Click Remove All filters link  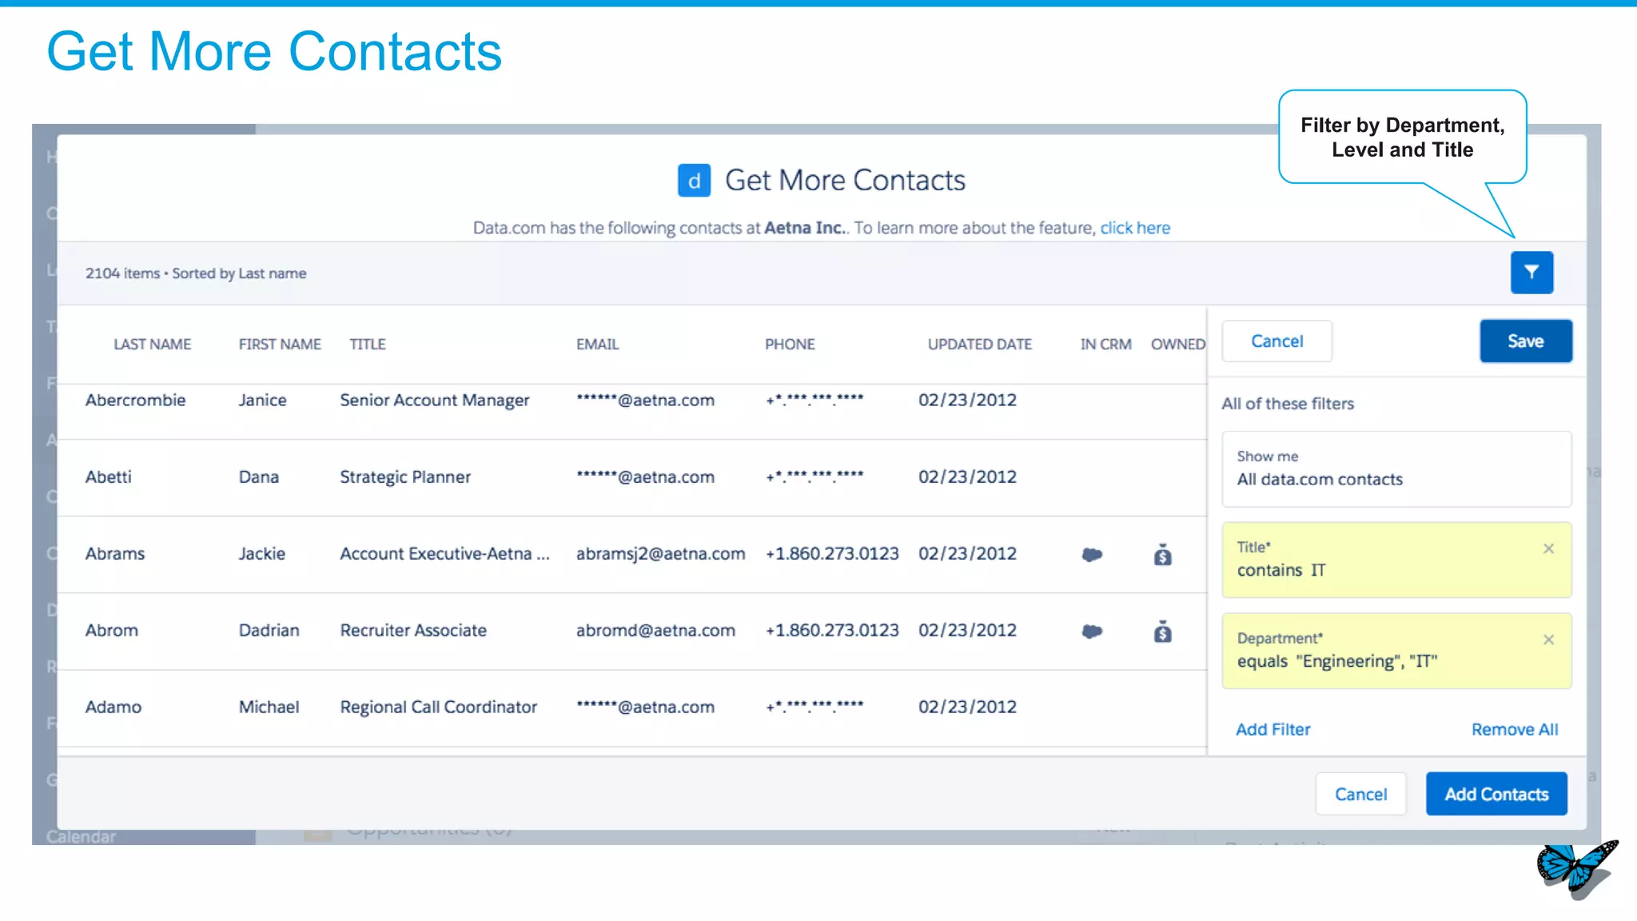[x=1515, y=729]
